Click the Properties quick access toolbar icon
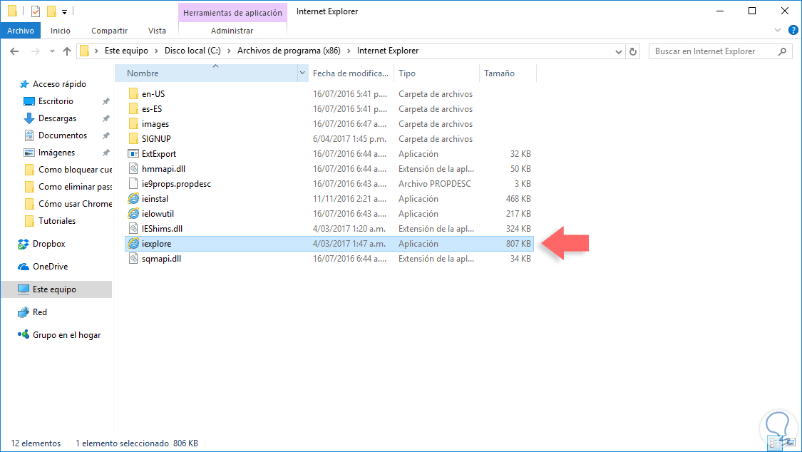Viewport: 802px width, 452px height. click(36, 11)
